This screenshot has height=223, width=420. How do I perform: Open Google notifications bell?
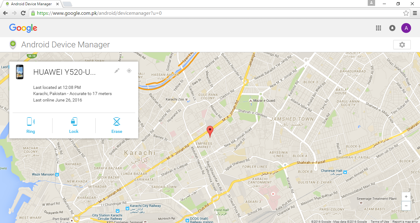point(392,28)
